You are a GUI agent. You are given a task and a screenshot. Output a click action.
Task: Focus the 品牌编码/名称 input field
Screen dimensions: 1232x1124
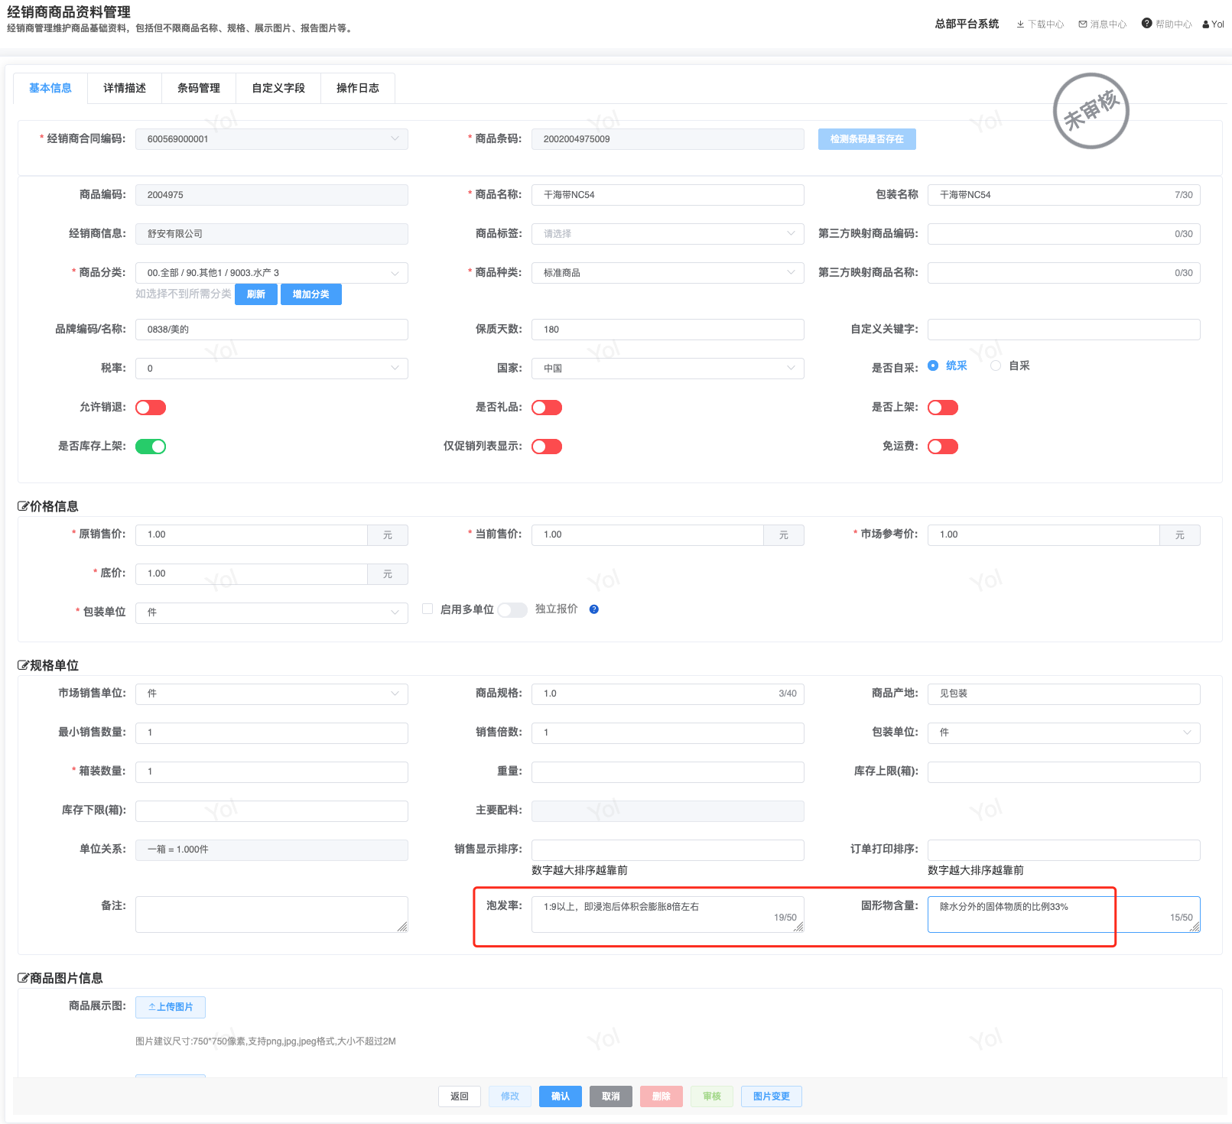pos(271,330)
